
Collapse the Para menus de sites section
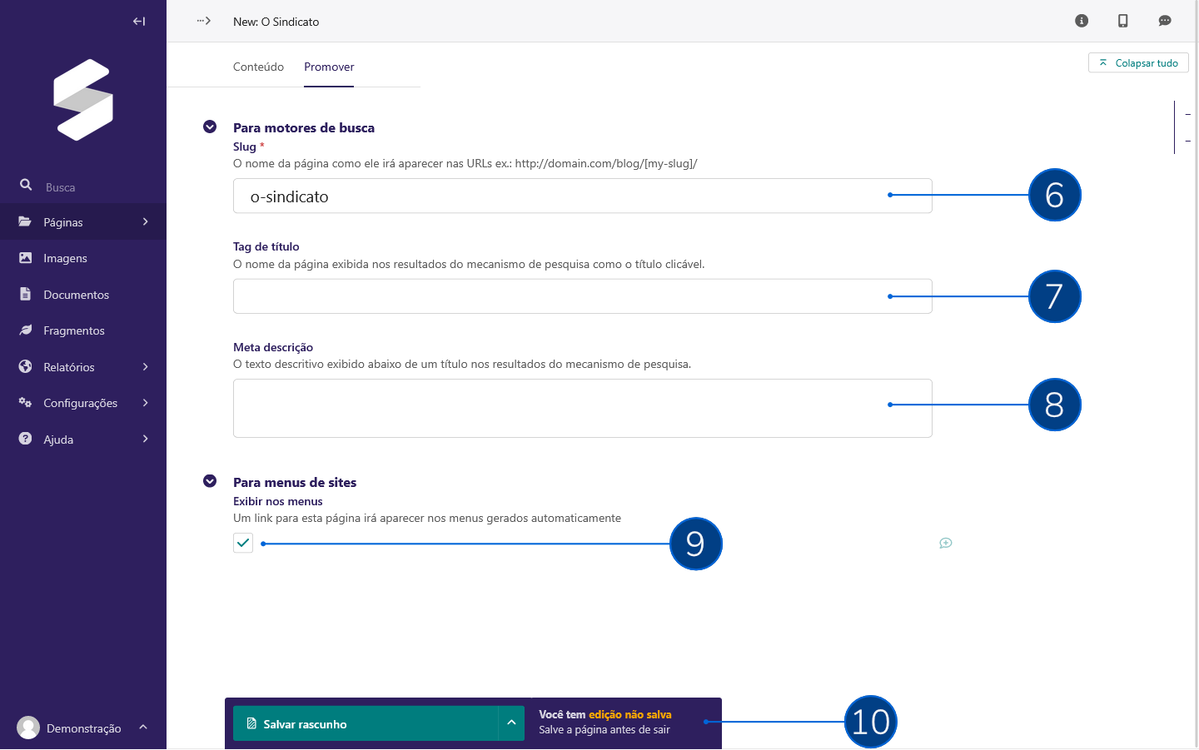click(210, 481)
